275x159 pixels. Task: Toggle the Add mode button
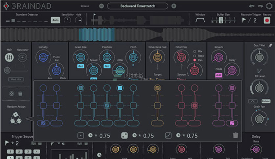click(x=219, y=75)
